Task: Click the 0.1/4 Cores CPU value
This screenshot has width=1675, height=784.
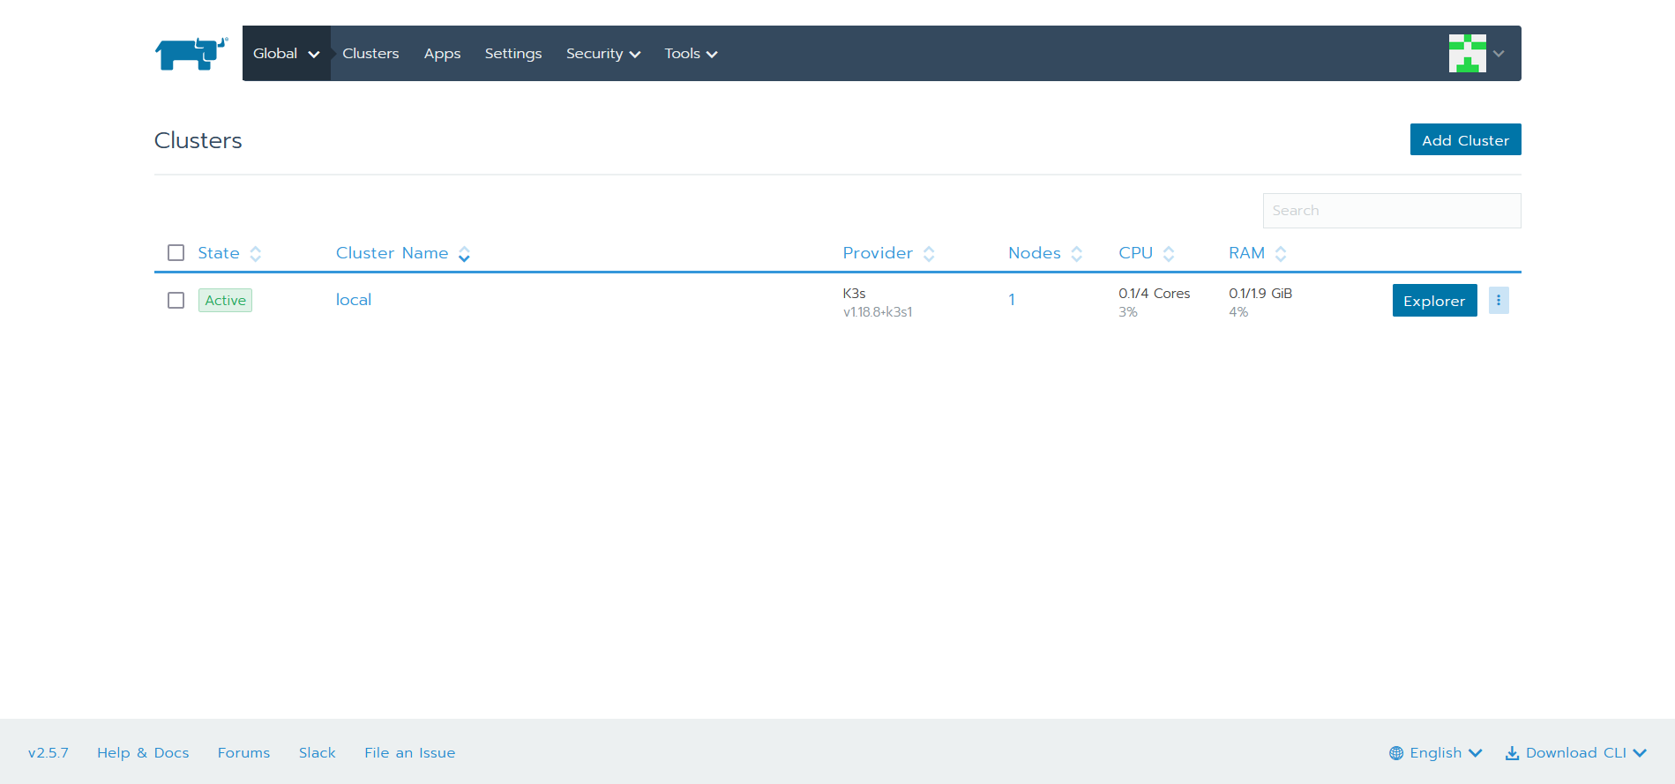Action: [1155, 293]
